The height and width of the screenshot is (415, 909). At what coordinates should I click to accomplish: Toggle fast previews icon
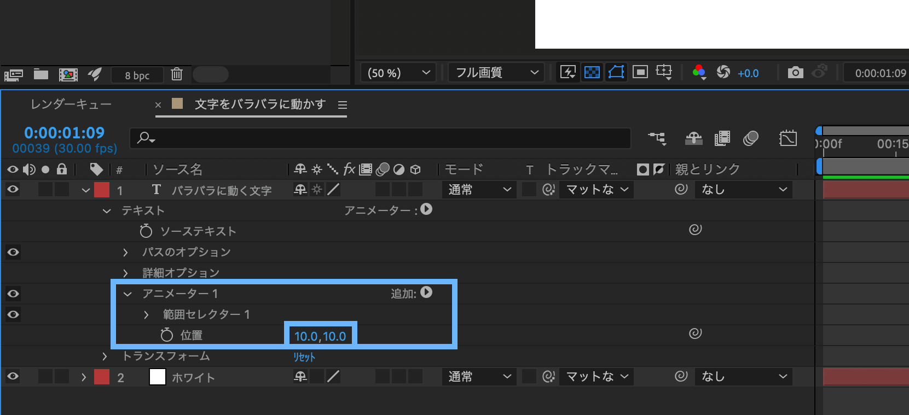[x=568, y=72]
